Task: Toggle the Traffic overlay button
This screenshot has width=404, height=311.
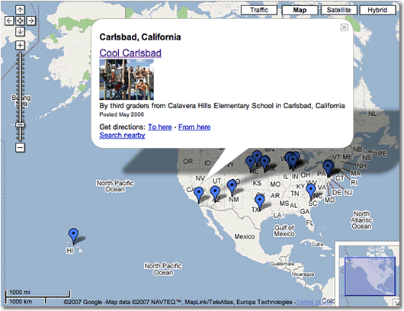Action: pos(259,10)
